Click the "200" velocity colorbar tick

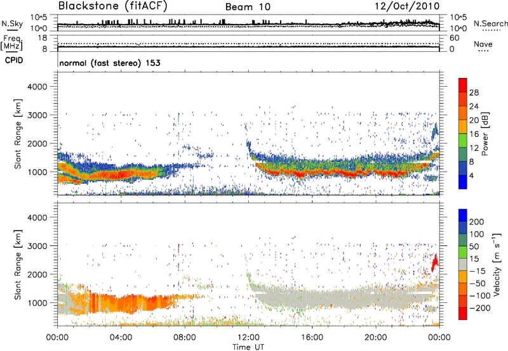click(477, 222)
